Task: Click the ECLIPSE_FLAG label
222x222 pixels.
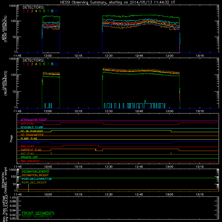Action: coord(30,142)
